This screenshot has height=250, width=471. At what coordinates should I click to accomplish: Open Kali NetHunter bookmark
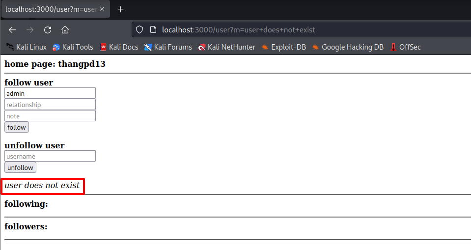226,47
